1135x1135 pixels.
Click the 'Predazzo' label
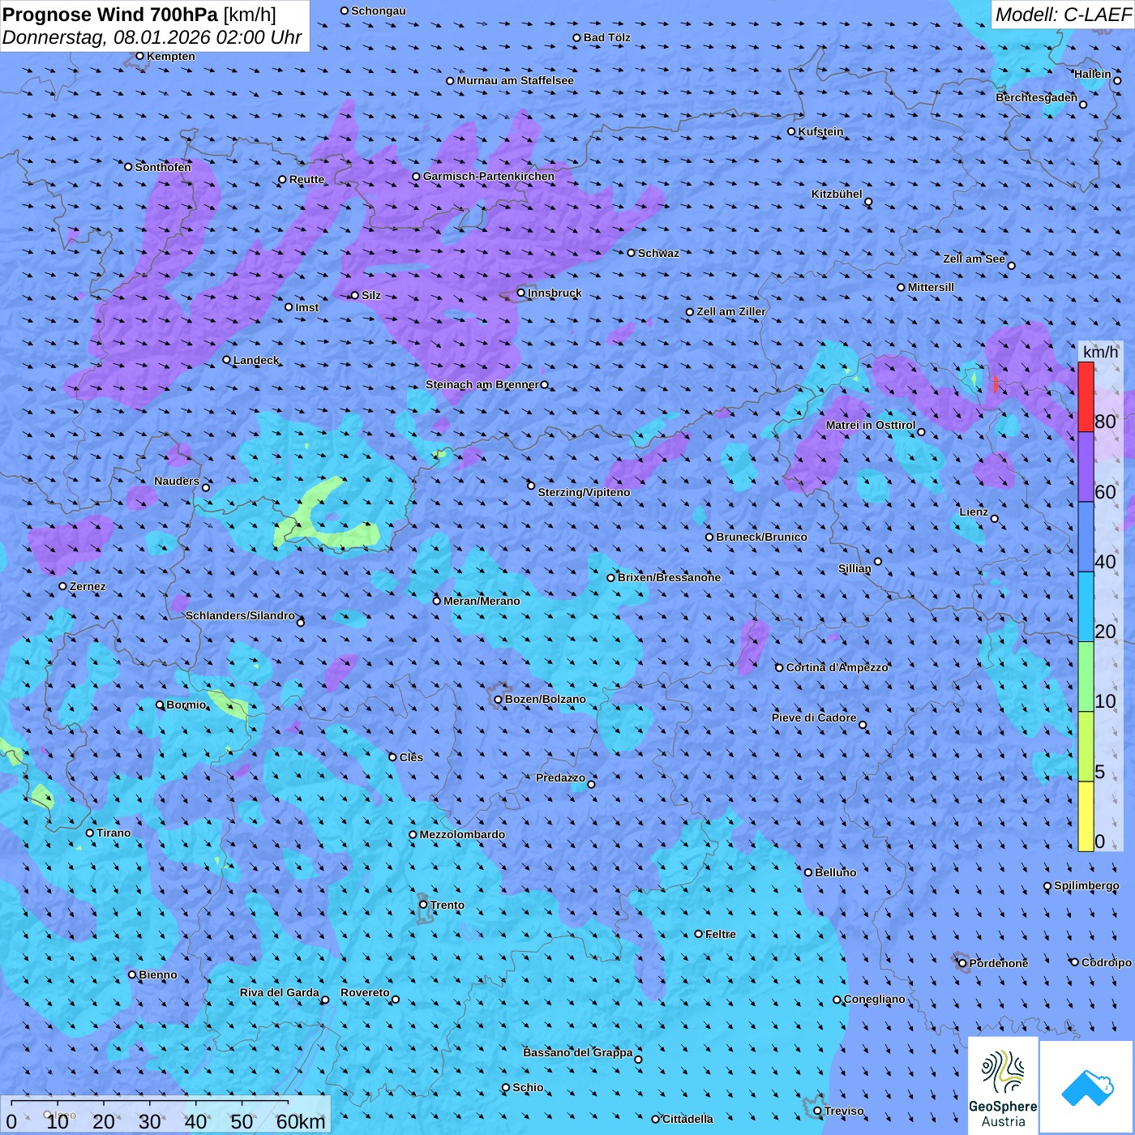[x=560, y=777]
